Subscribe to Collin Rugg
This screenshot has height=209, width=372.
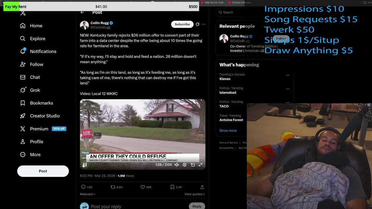coord(182,24)
